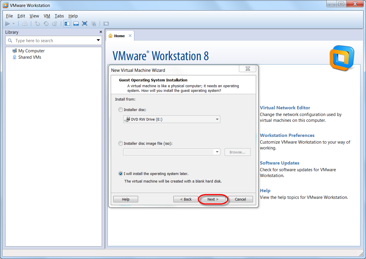
Task: Open the Workstation Preferences link
Action: [x=287, y=135]
